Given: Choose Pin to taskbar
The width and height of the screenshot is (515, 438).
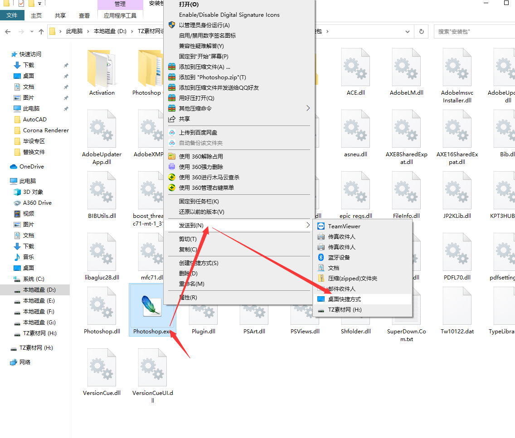Looking at the screenshot, I should 239,201.
